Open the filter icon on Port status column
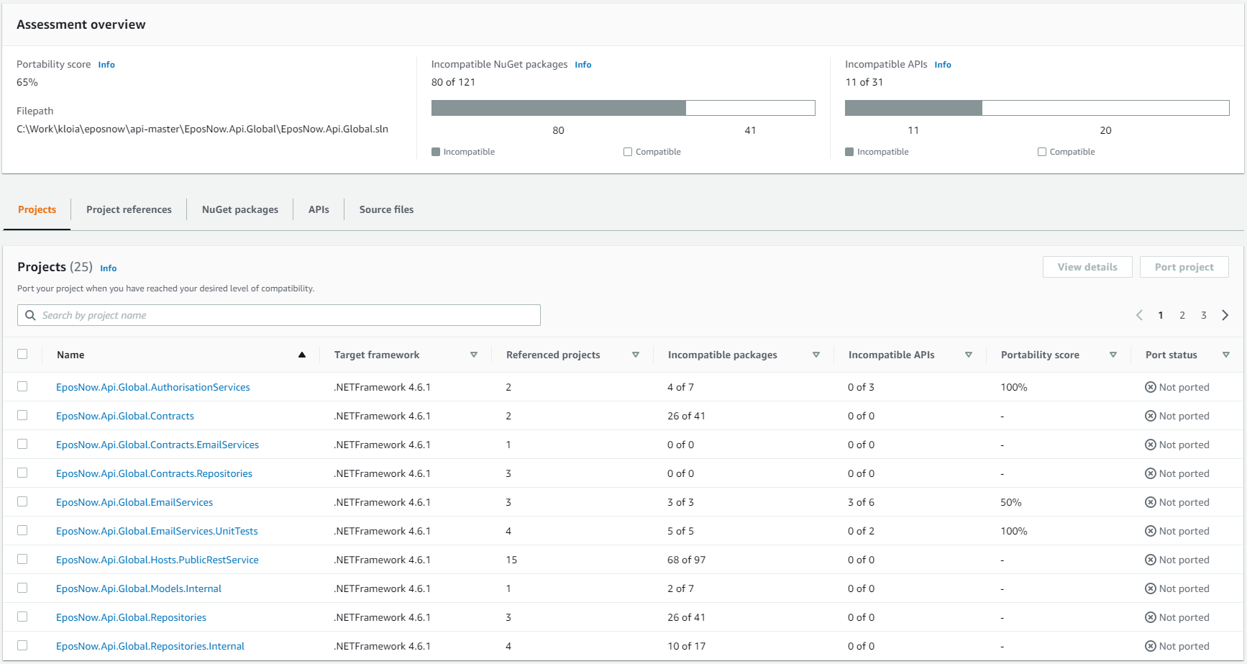The width and height of the screenshot is (1247, 664). pyautogui.click(x=1227, y=354)
